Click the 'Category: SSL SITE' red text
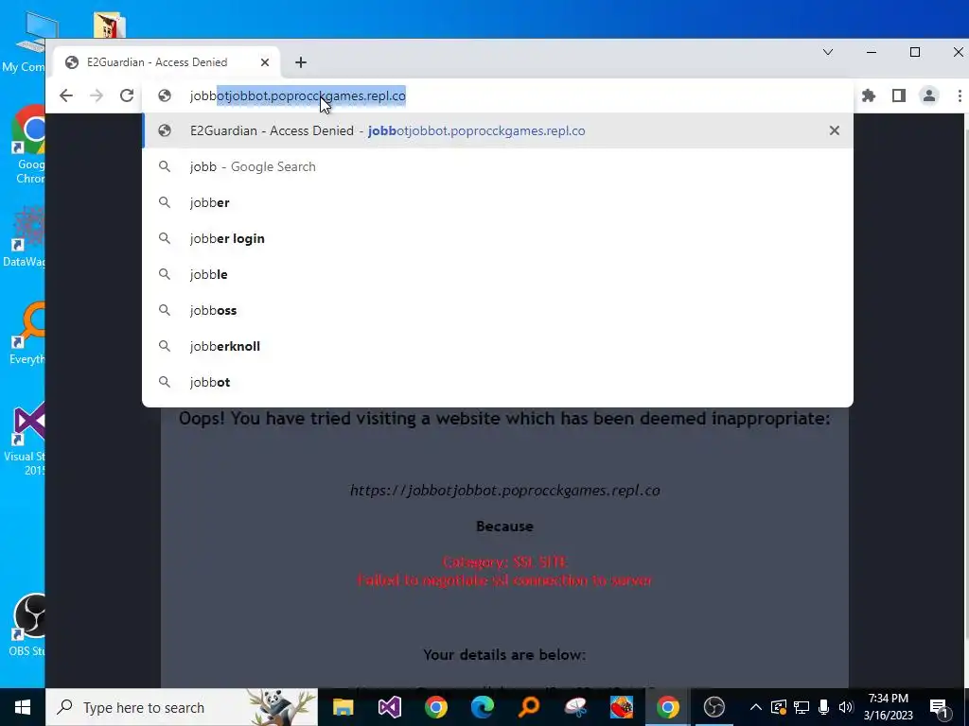 (505, 562)
